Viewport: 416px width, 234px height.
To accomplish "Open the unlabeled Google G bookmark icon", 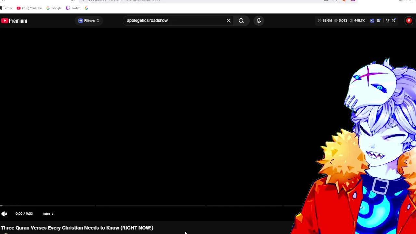I will (x=86, y=8).
